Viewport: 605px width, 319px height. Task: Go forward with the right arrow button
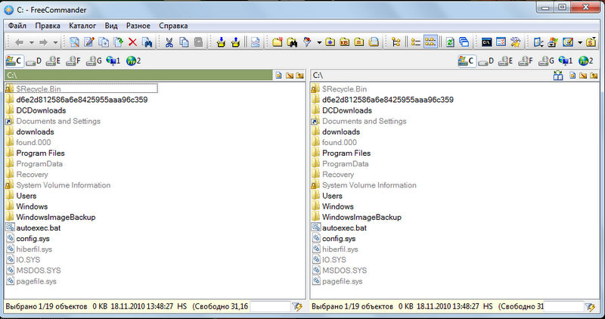pos(43,42)
